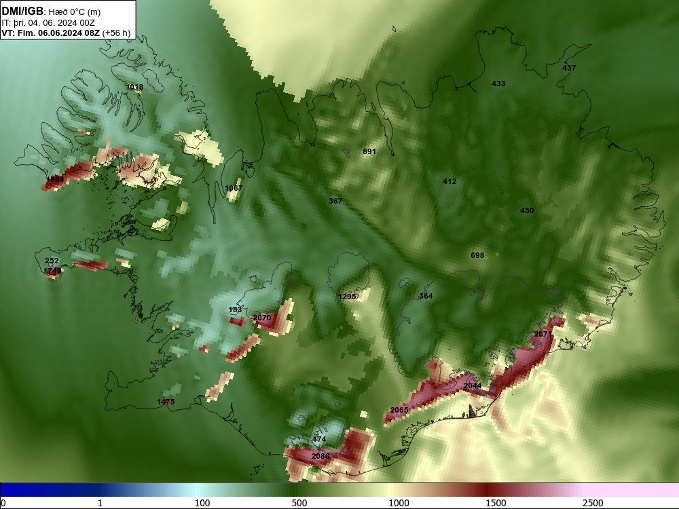679x509 pixels.
Task: Click the 364 map value
Action: 426,296
